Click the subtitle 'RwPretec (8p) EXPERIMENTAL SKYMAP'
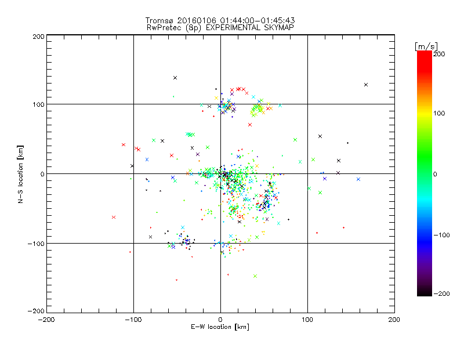Image resolution: width=464 pixels, height=348 pixels. tap(220, 28)
